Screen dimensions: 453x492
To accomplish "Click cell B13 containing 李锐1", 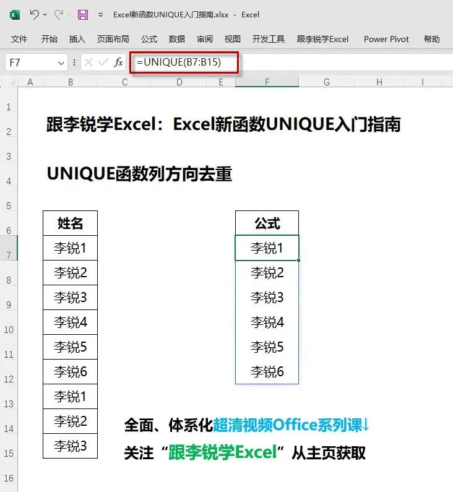I will pyautogui.click(x=71, y=397).
